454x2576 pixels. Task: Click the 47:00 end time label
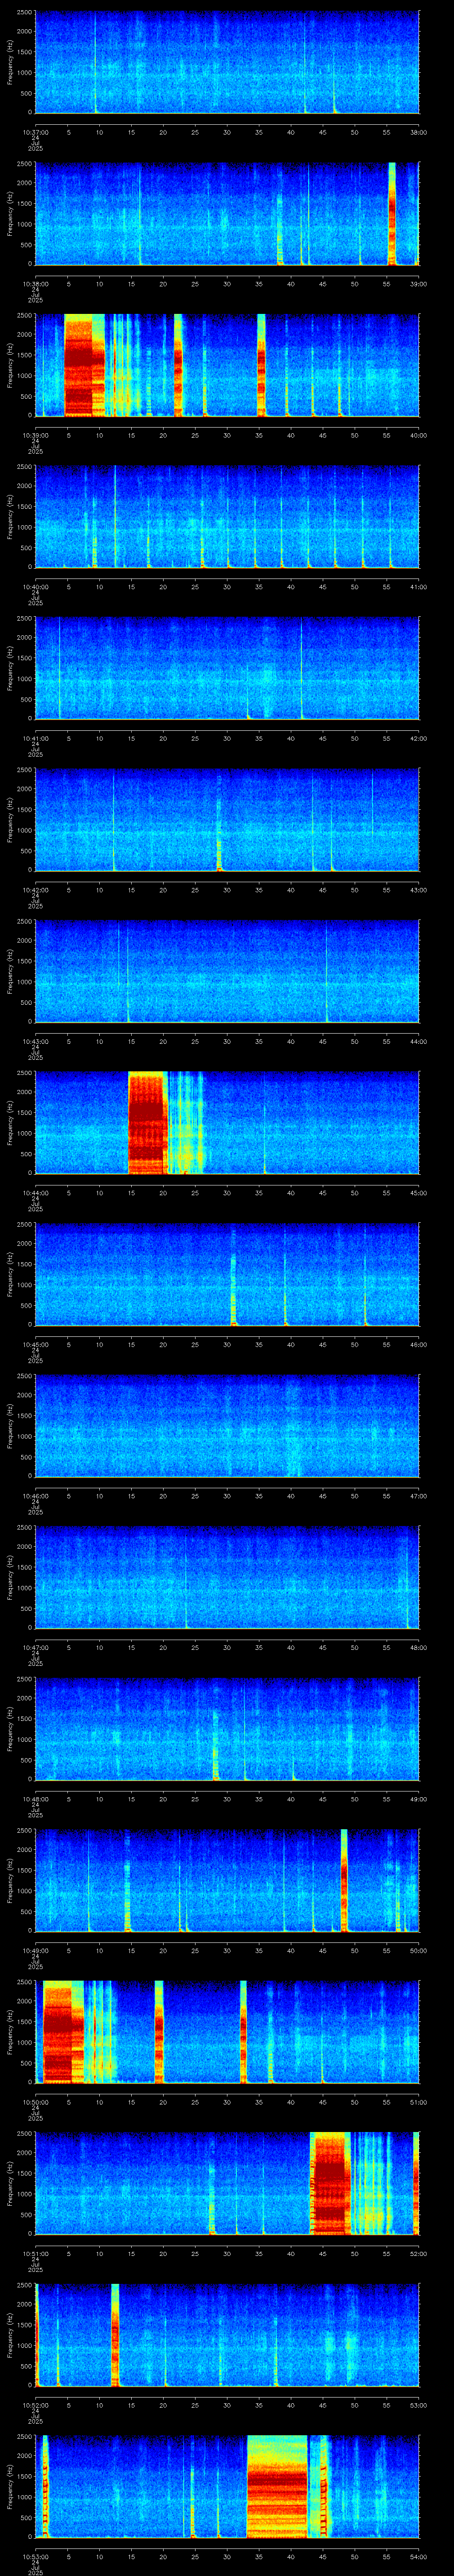coord(419,1496)
